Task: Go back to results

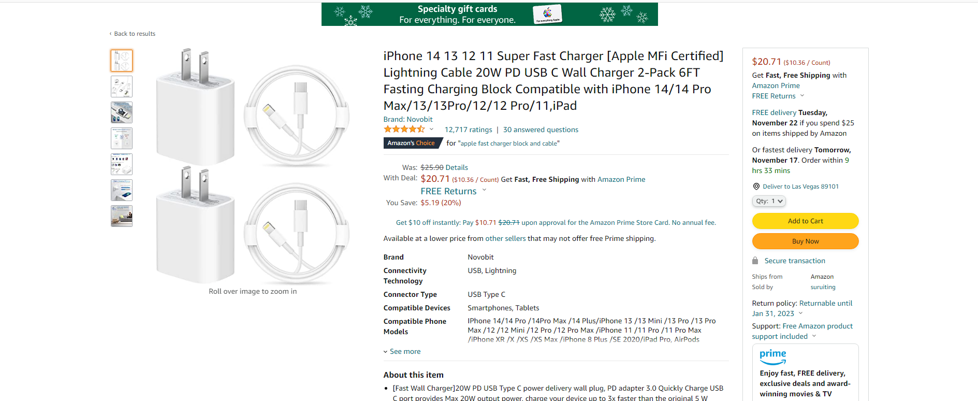Action: tap(134, 34)
